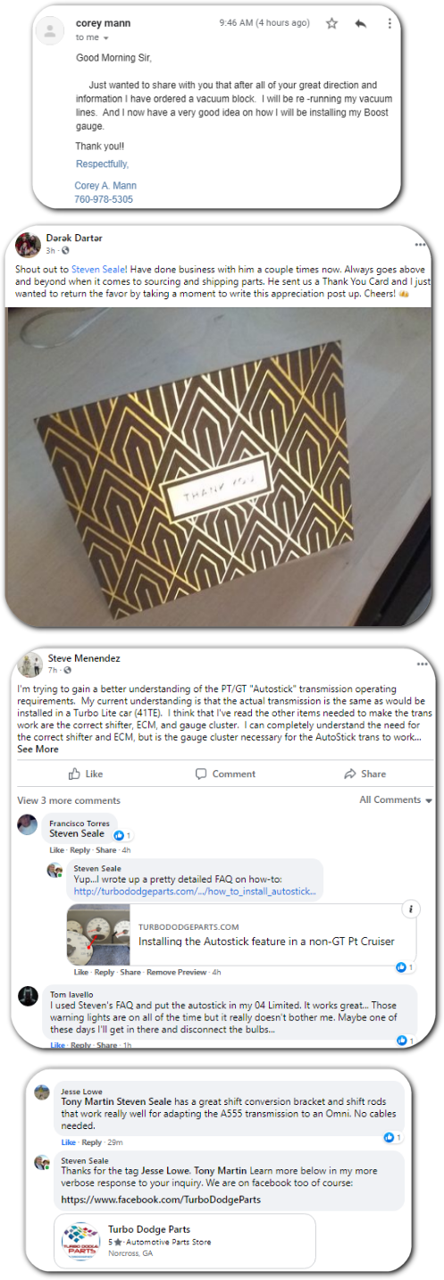This screenshot has width=444, height=1280.
Task: Open the email's three-dot more options menu
Action: [390, 23]
